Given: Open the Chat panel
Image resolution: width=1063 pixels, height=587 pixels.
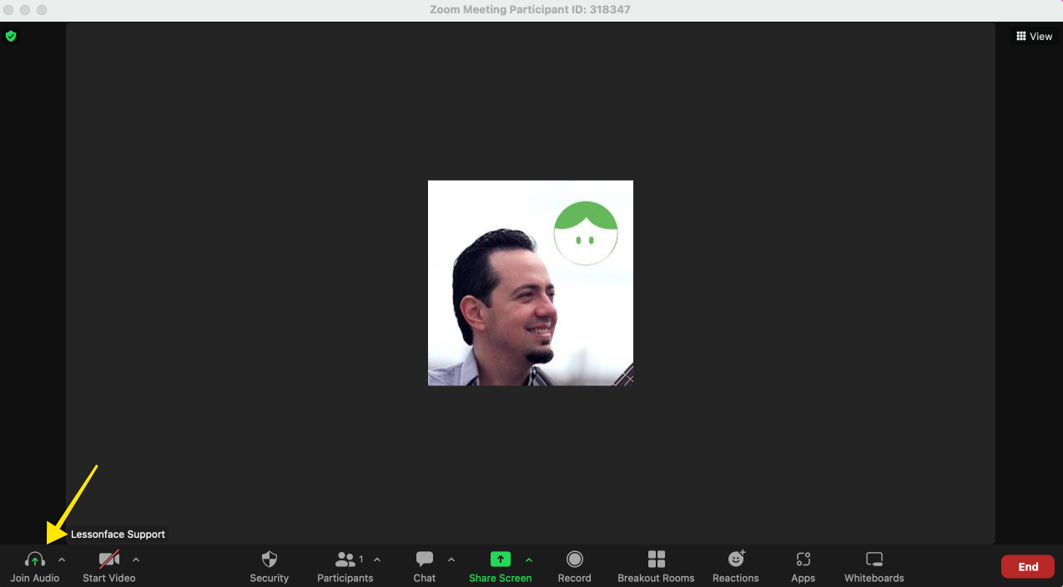Looking at the screenshot, I should pos(425,560).
